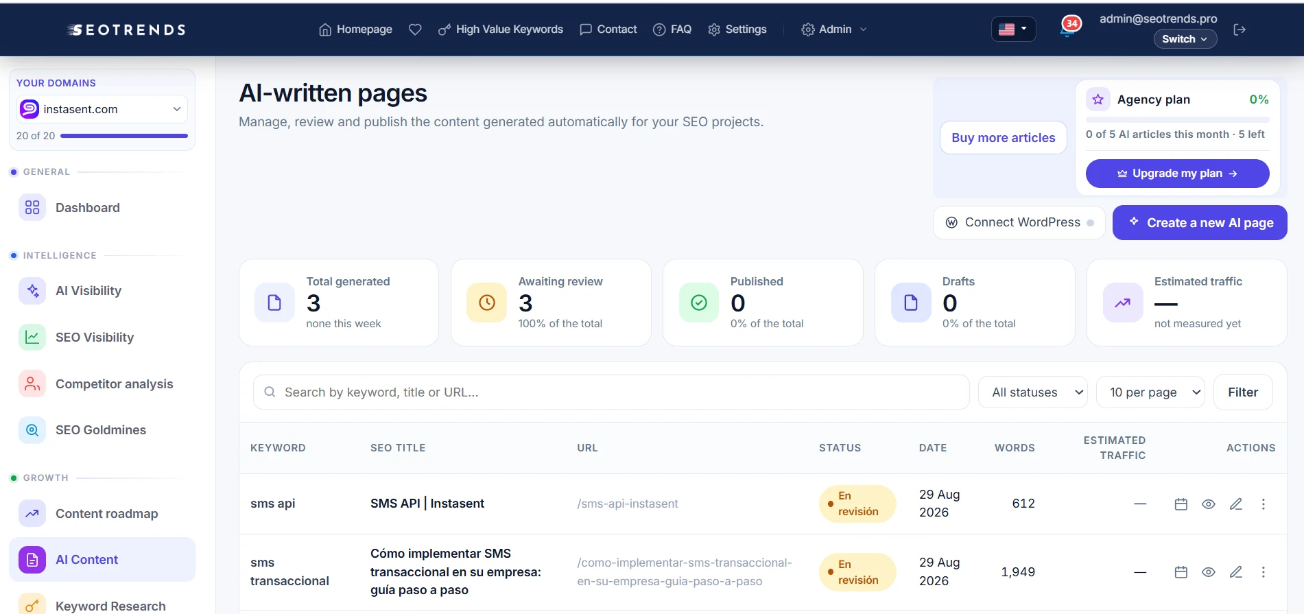
Task: Preview the sms api article with eye icon
Action: pos(1209,504)
